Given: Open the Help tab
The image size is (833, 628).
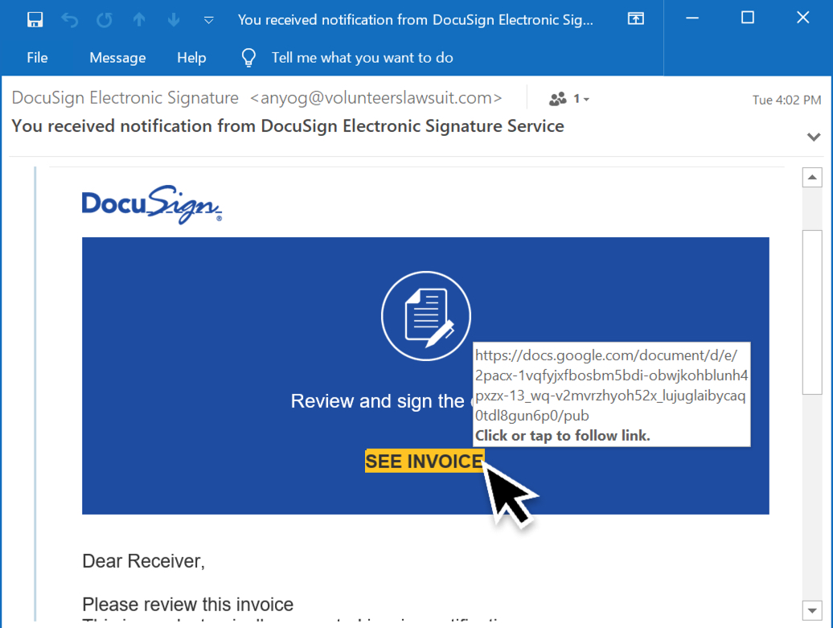Looking at the screenshot, I should click(x=191, y=57).
